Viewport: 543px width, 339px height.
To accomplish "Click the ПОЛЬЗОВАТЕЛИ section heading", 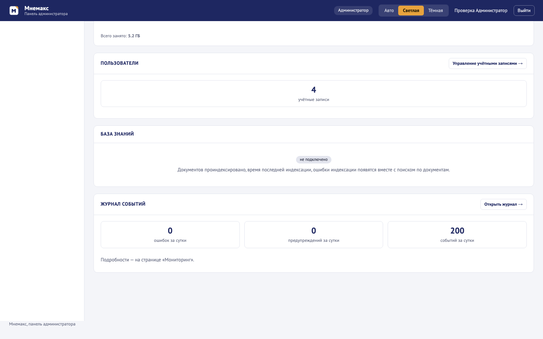I will tap(120, 63).
